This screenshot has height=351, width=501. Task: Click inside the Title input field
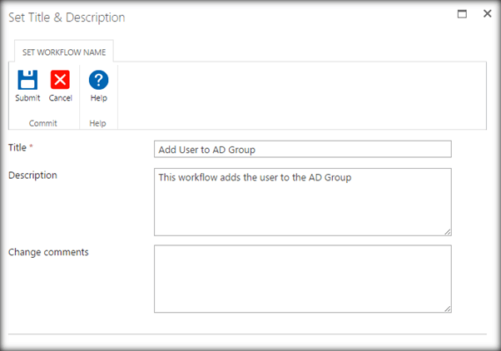(302, 149)
